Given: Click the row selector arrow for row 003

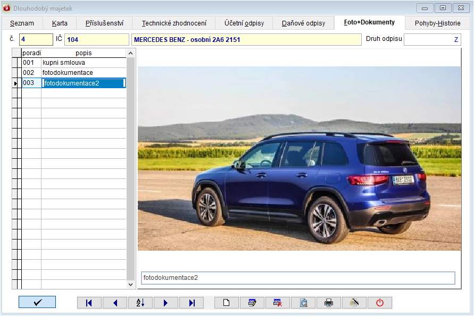Looking at the screenshot, I should click(15, 83).
